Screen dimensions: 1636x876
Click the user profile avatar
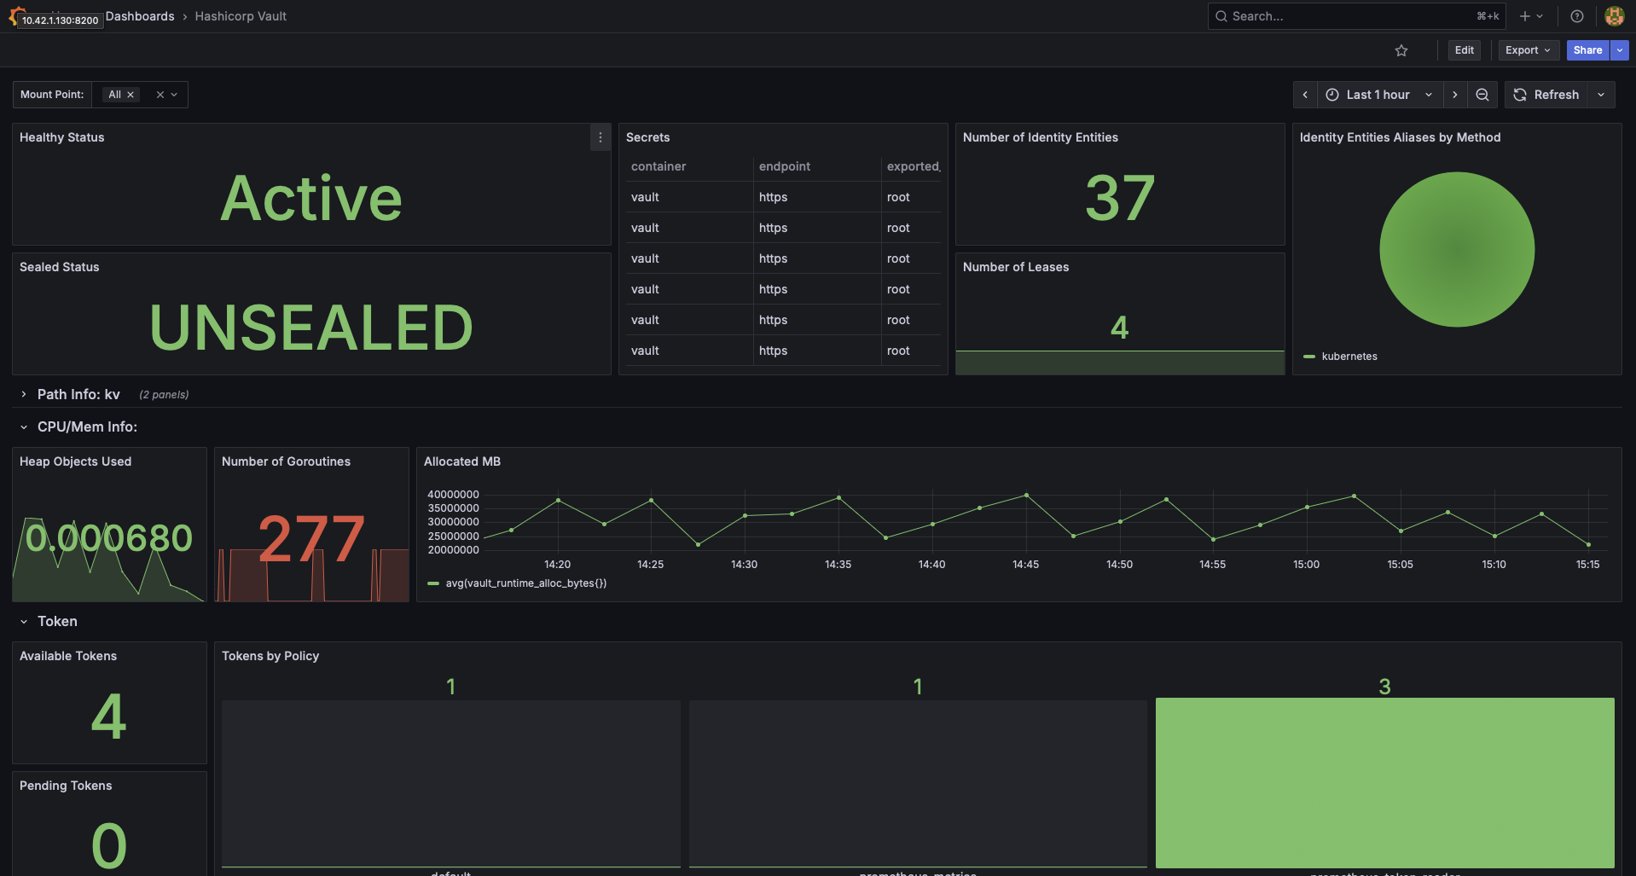tap(1614, 15)
